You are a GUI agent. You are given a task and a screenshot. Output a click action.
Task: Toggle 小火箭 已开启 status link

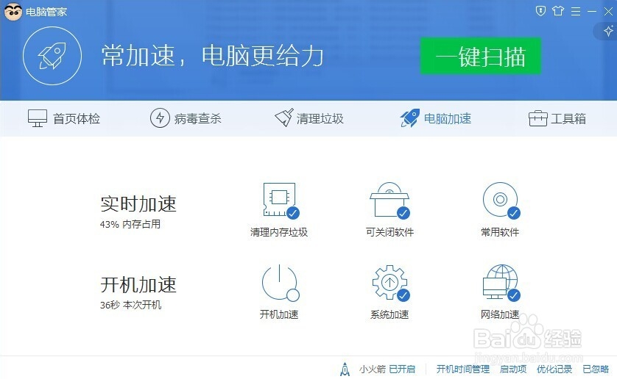(402, 369)
